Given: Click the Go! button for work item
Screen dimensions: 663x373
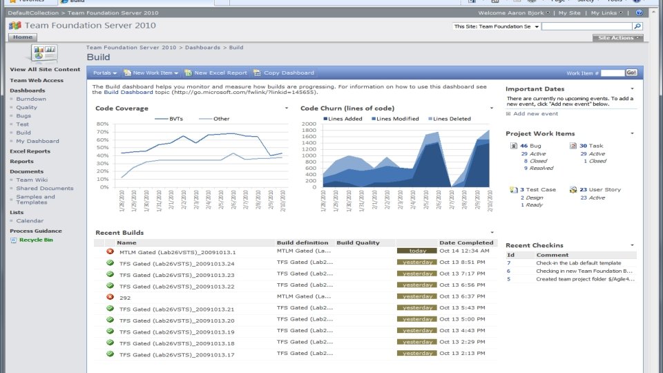Looking at the screenshot, I should [631, 73].
